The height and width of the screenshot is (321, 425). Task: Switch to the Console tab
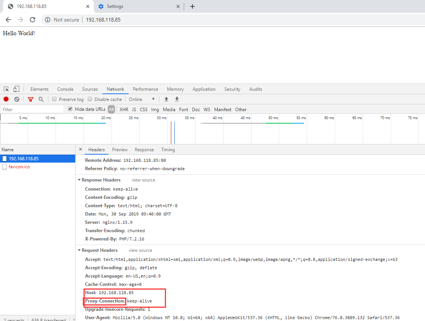pos(65,89)
